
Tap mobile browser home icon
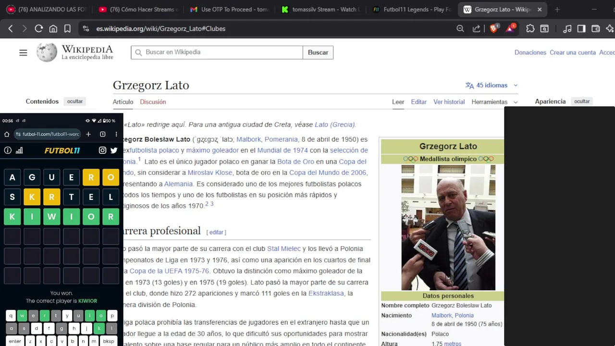7,134
